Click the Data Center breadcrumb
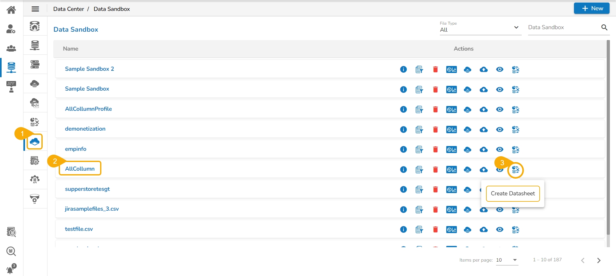Viewport: 616px width, 276px height. [69, 9]
